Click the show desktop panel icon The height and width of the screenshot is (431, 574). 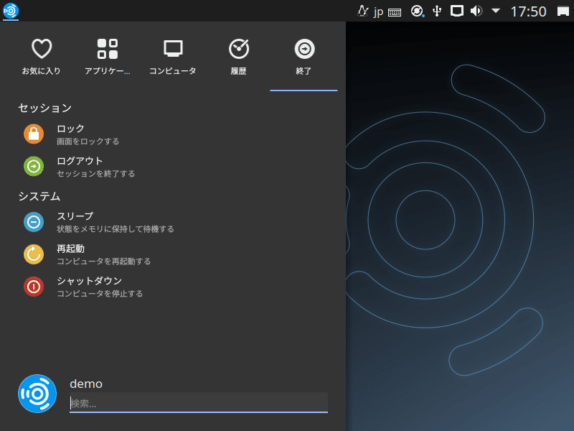563,11
